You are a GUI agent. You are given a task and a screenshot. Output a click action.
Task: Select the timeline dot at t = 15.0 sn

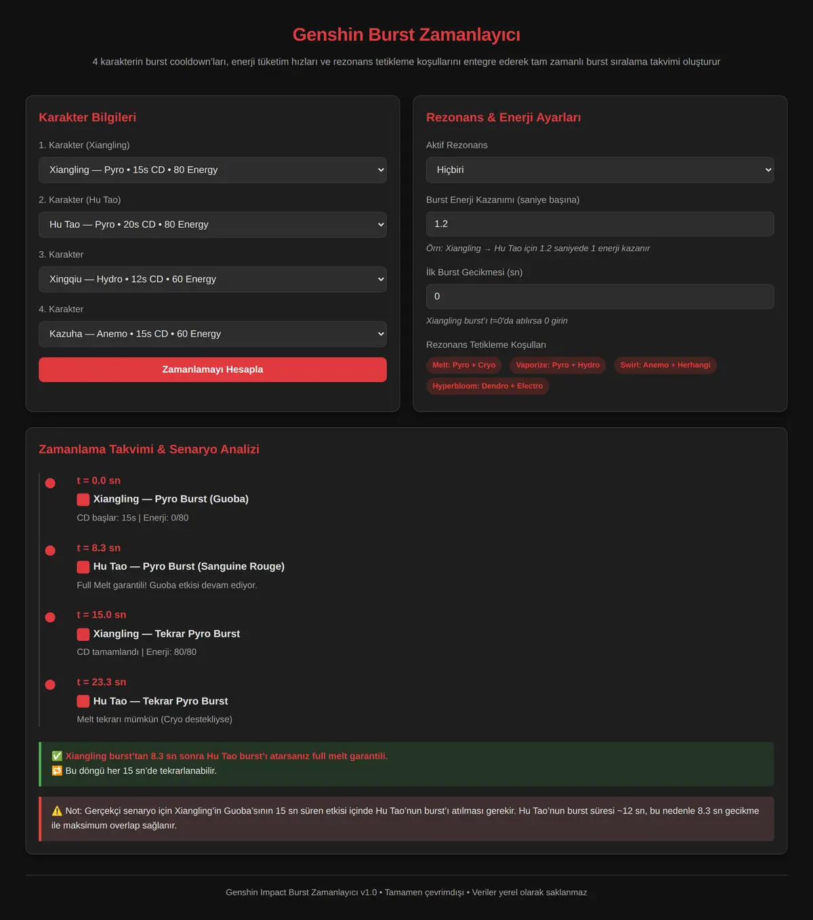pos(50,617)
